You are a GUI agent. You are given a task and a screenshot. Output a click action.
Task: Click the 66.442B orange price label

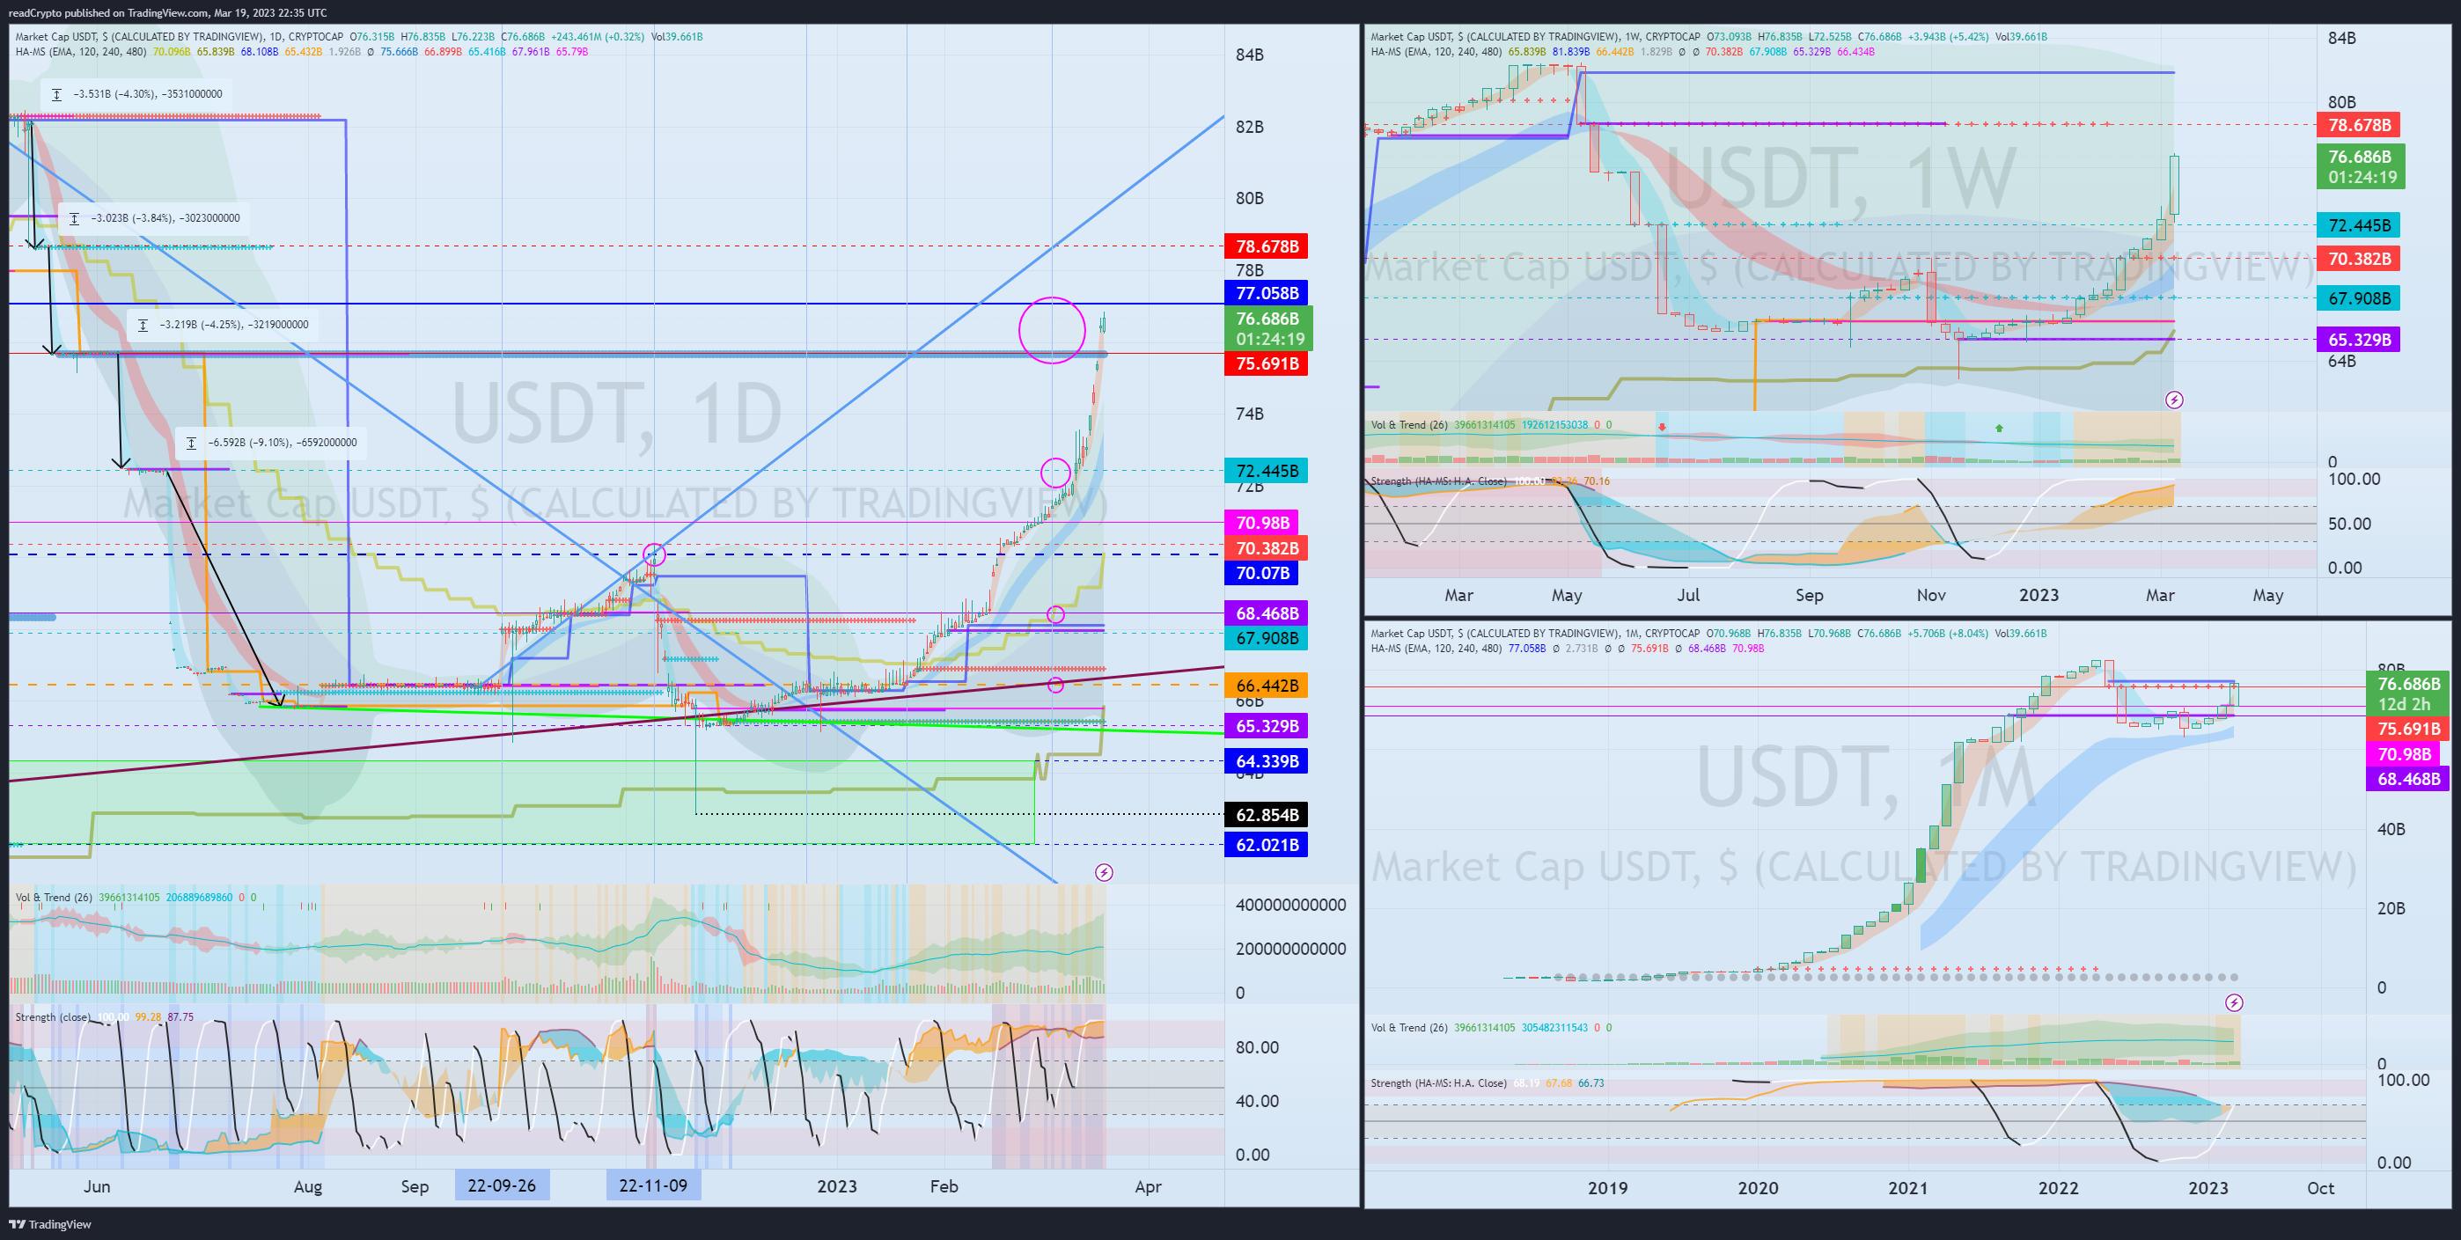pyautogui.click(x=1267, y=686)
